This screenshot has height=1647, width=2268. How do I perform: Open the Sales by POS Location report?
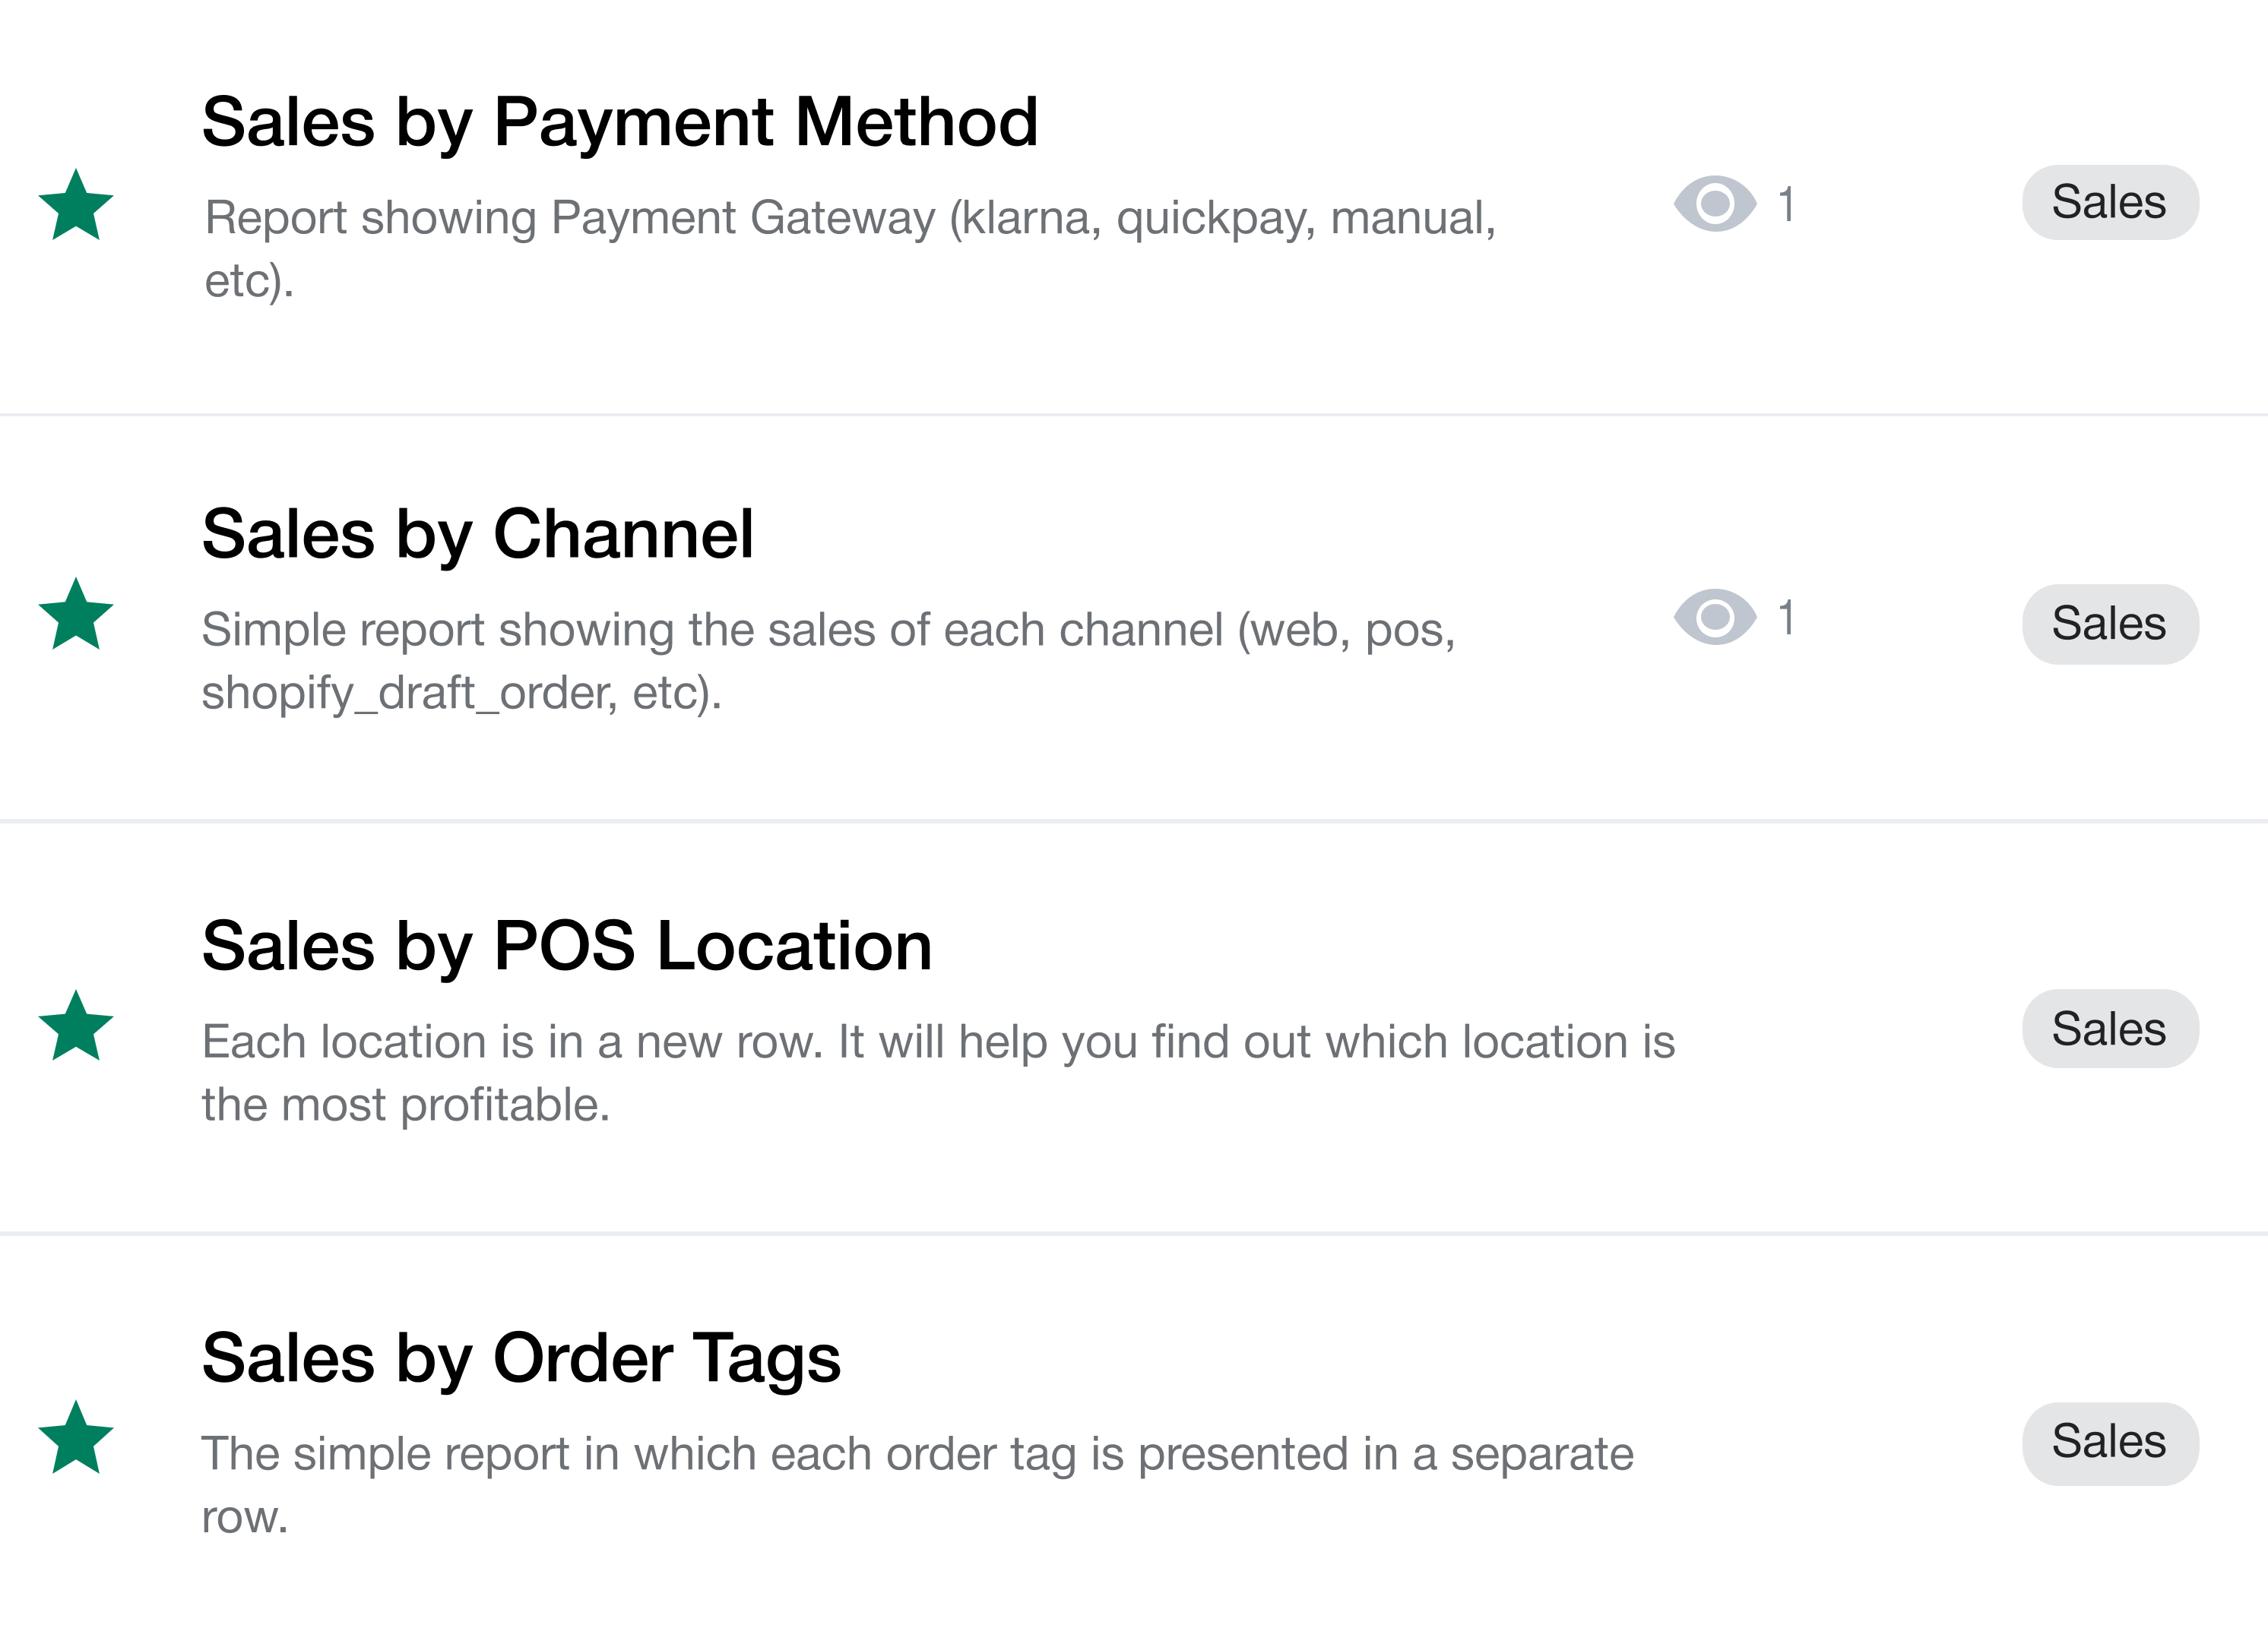pyautogui.click(x=567, y=944)
